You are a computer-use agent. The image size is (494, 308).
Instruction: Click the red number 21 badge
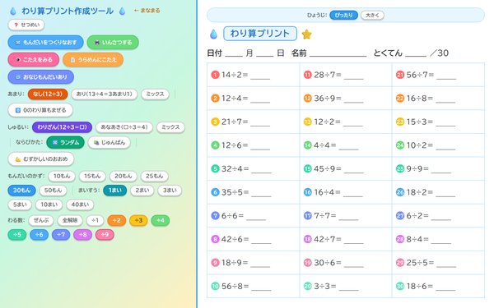tap(400, 75)
